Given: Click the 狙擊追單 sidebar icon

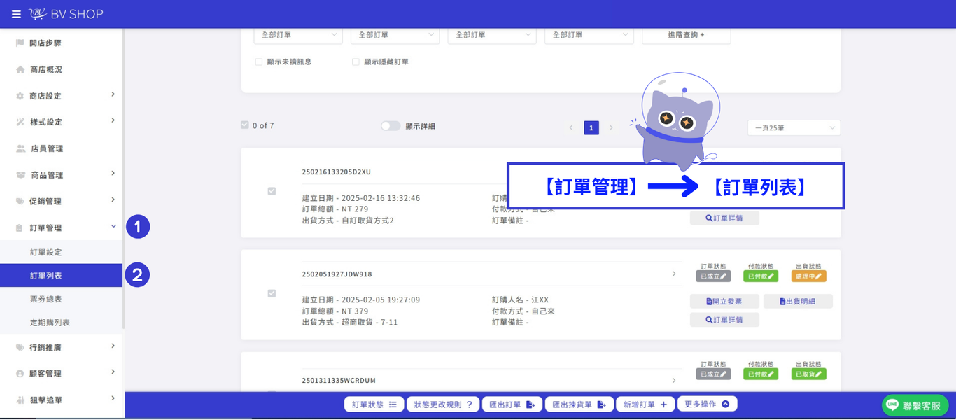Looking at the screenshot, I should [x=20, y=400].
